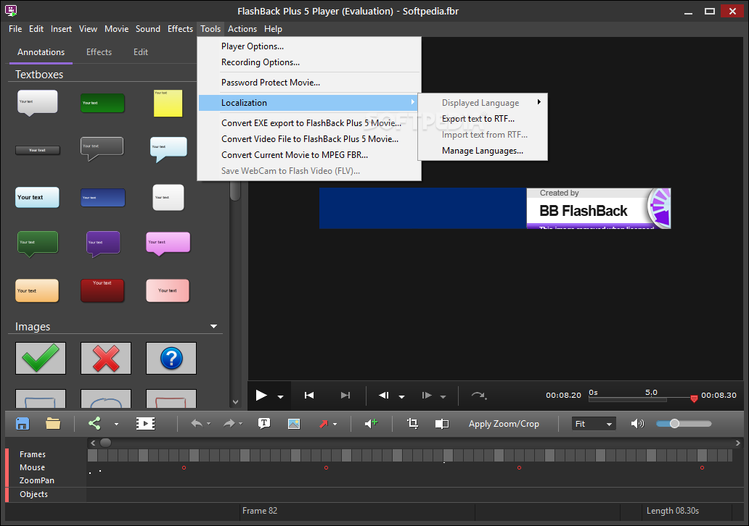The width and height of the screenshot is (749, 526).
Task: Switch to the Edit tab
Action: (141, 52)
